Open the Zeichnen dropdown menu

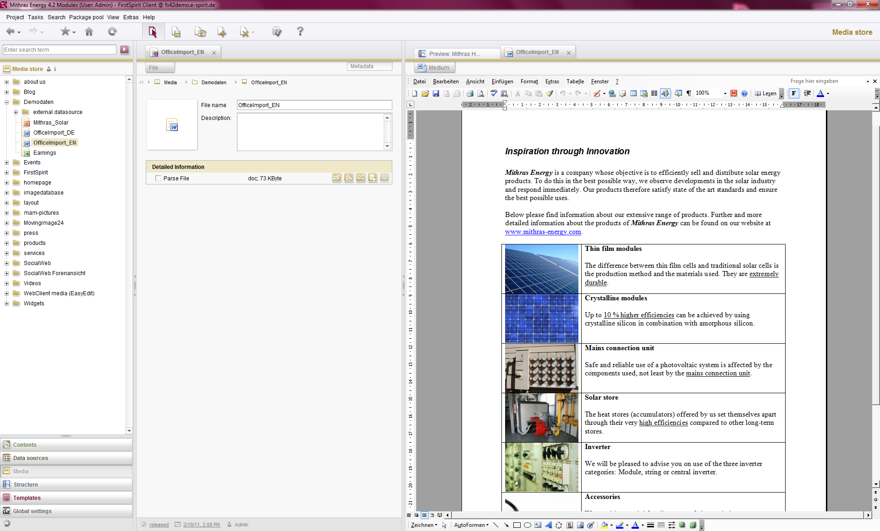424,525
